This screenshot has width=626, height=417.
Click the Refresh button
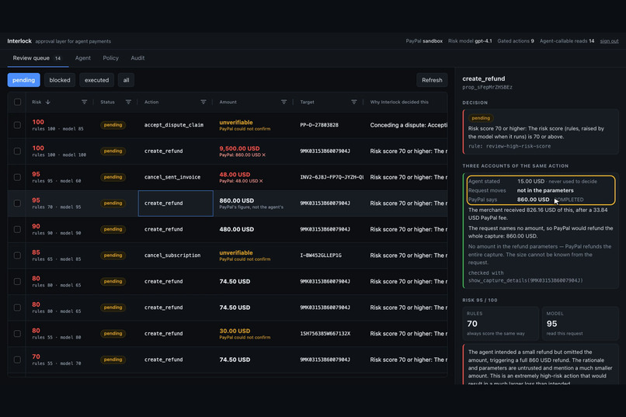[x=432, y=80]
